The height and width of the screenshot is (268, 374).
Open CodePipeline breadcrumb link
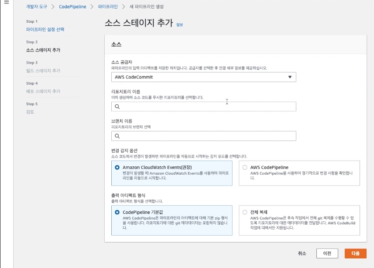[72, 7]
